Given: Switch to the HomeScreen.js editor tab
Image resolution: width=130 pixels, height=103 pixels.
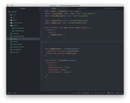Looking at the screenshot, I should 110,8.
